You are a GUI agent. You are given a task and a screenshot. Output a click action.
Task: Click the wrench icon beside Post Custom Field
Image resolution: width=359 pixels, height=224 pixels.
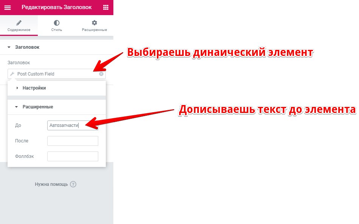12,74
